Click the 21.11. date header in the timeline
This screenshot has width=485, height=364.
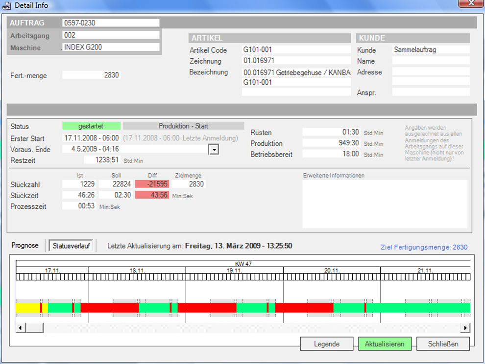[425, 271]
